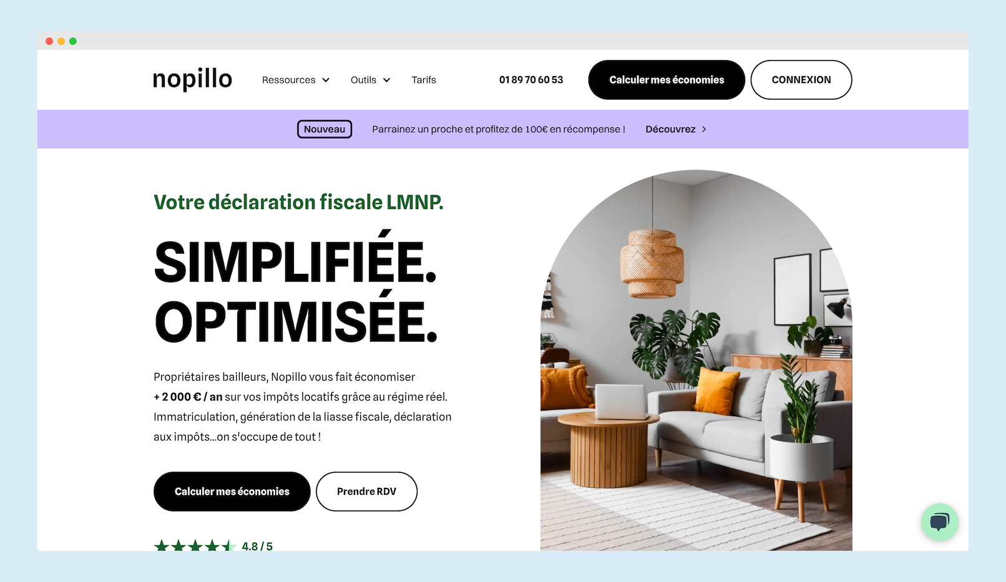
Task: Open the Tarifs menu item
Action: (x=424, y=80)
